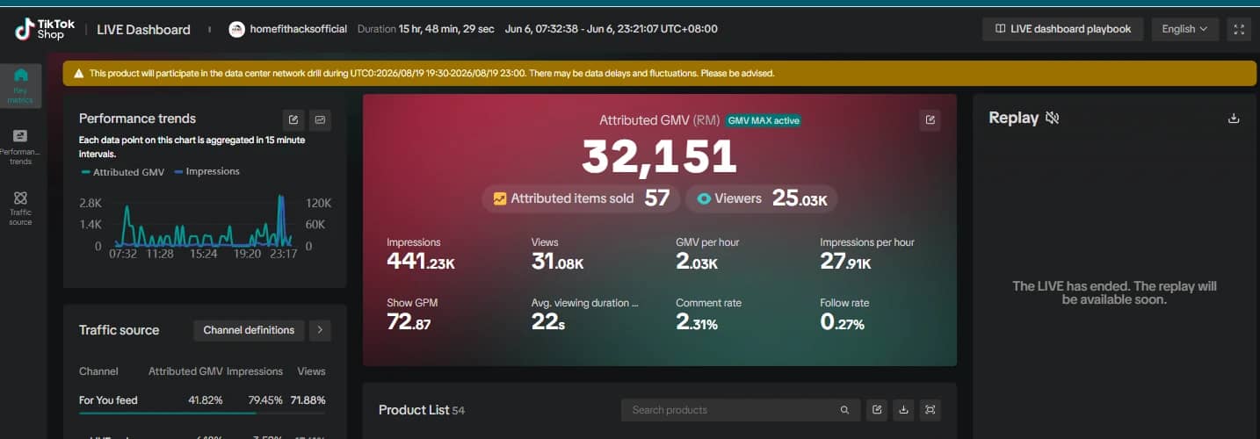This screenshot has height=439, width=1260.
Task: Edit Performance trends metrics icon
Action: coord(293,119)
